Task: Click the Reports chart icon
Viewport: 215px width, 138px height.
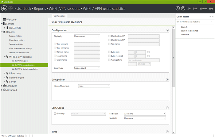Action: 4,32
